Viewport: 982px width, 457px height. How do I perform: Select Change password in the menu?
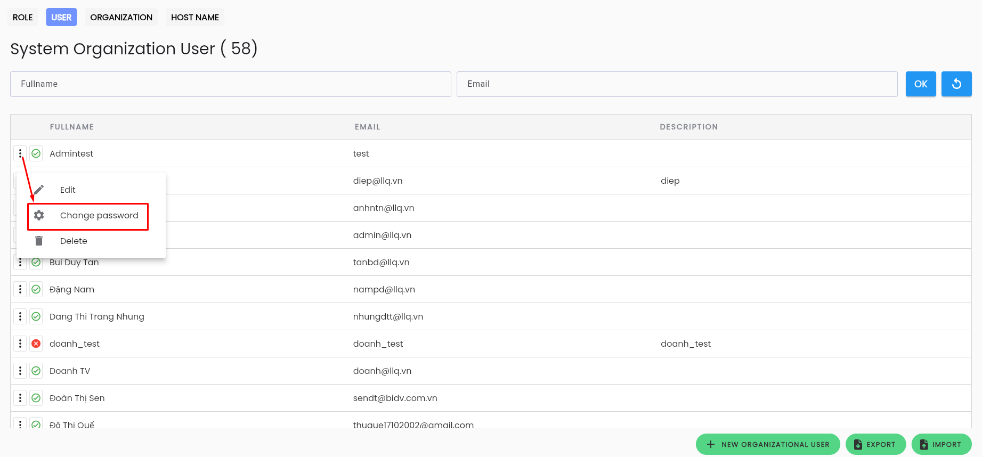point(91,215)
